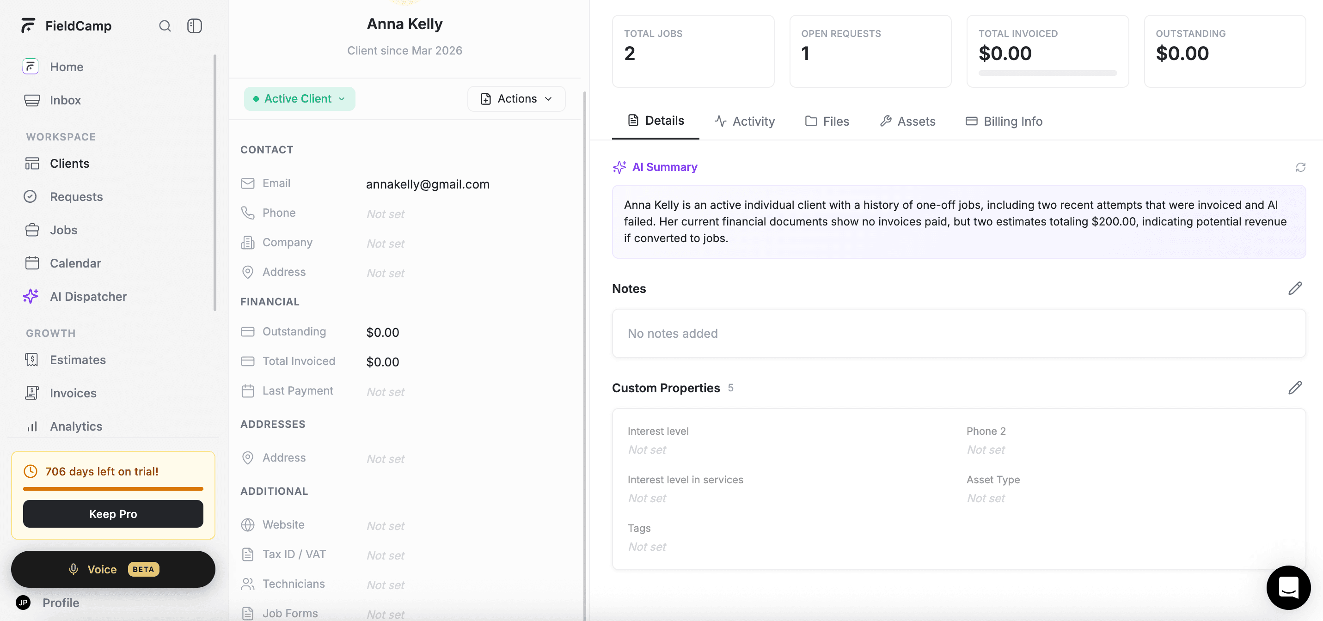The height and width of the screenshot is (621, 1323).
Task: Toggle the sidebar collapse panel icon
Action: 194,26
